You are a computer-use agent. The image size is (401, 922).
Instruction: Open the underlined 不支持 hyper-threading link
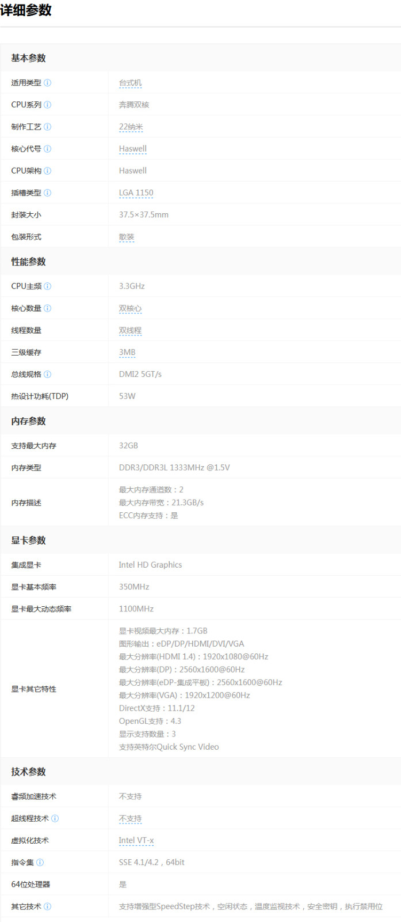coord(130,818)
